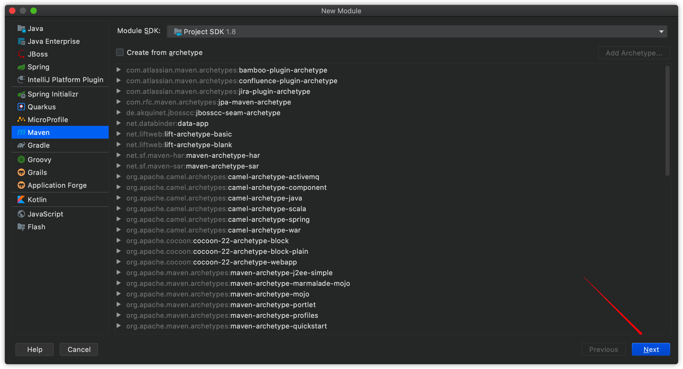The width and height of the screenshot is (683, 369).
Task: Click the IntelliJ Platform Plugin icon
Action: [21, 80]
